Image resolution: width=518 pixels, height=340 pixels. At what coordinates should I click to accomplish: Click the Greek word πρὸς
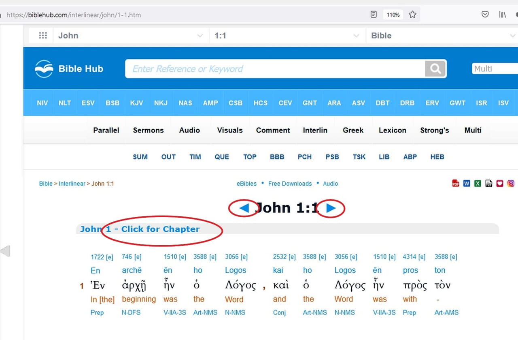(415, 286)
